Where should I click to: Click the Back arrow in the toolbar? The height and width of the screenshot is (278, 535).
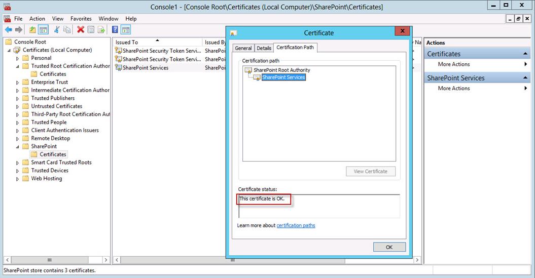pyautogui.click(x=9, y=30)
